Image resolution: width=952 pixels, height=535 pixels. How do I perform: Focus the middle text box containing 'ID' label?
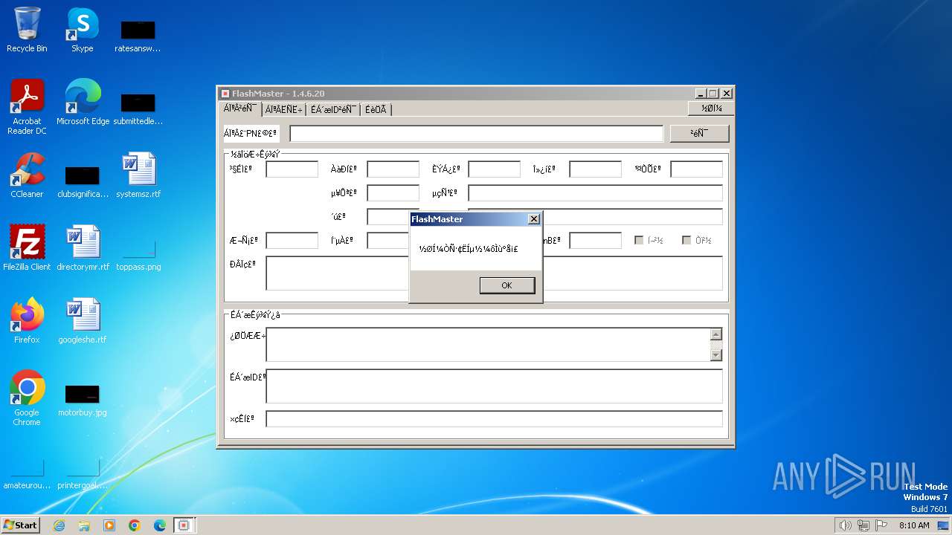click(x=494, y=386)
